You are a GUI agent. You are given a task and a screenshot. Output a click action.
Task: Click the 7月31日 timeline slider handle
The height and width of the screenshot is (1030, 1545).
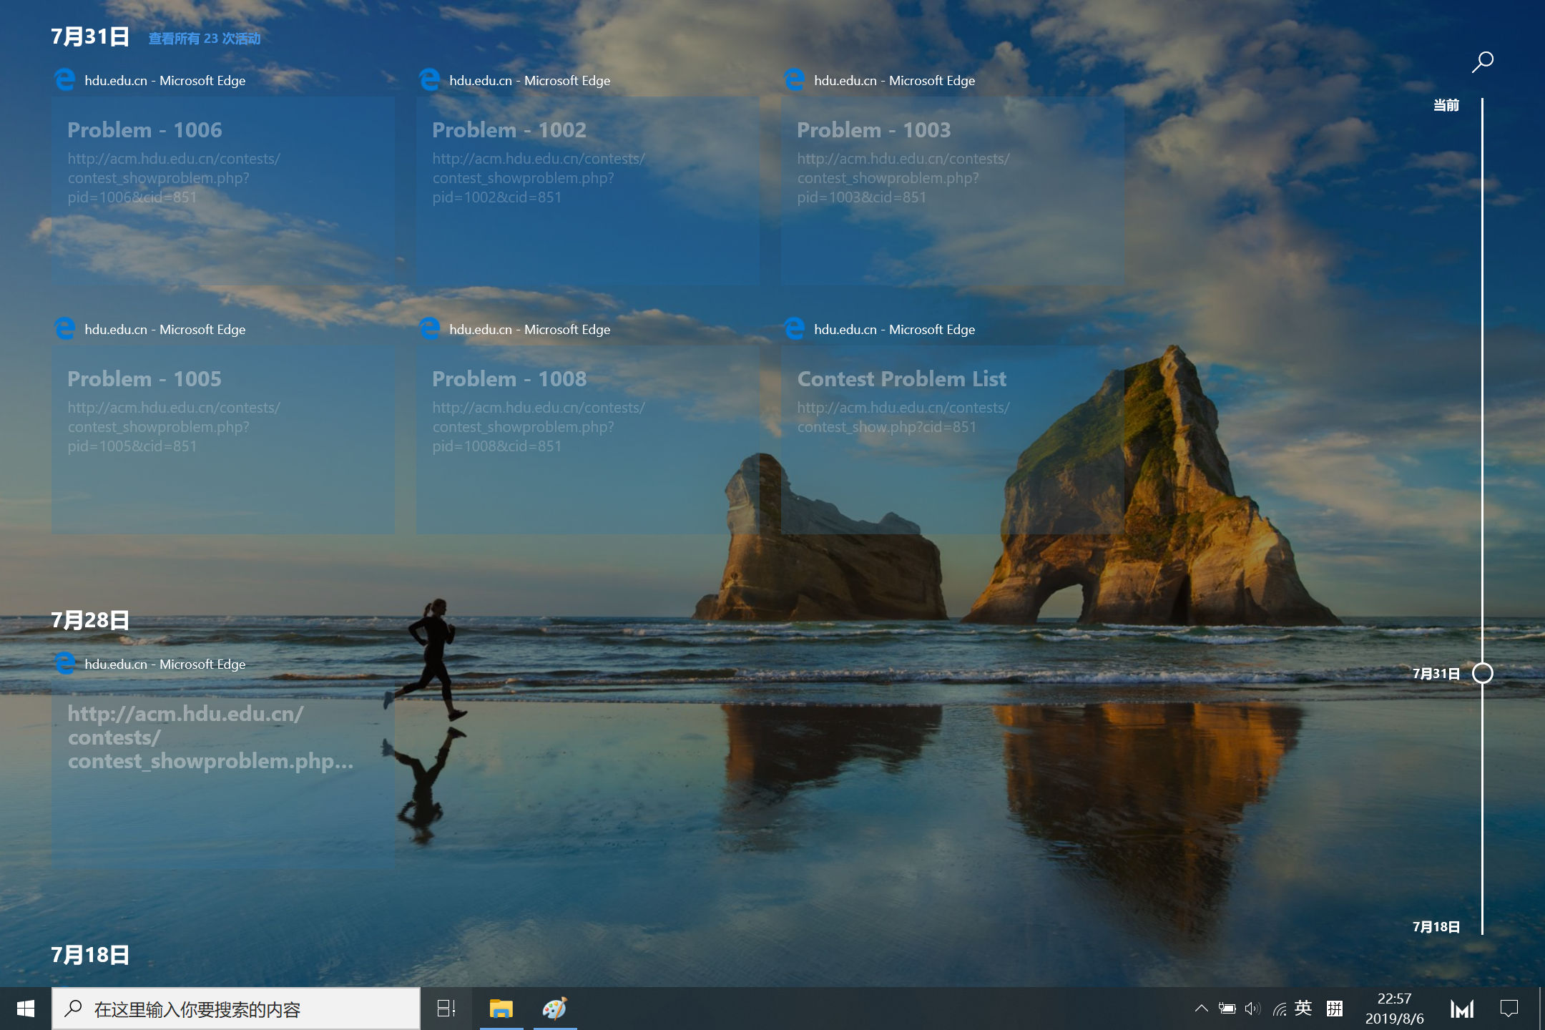tap(1482, 673)
